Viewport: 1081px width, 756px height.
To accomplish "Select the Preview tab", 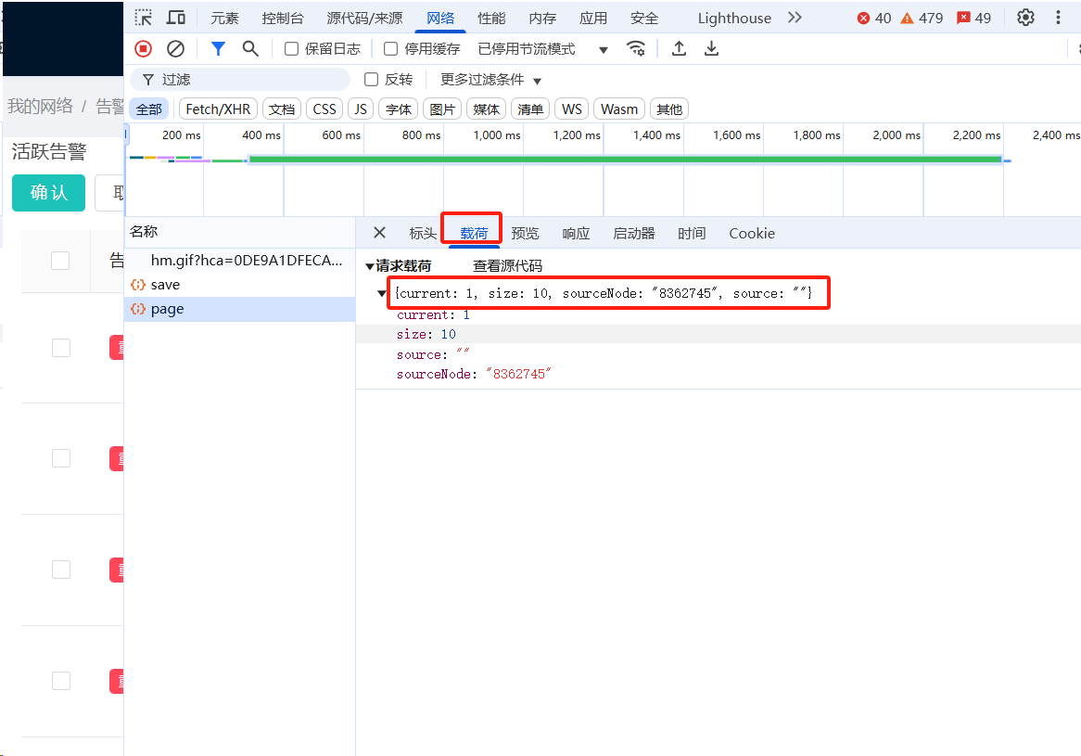I will (526, 233).
